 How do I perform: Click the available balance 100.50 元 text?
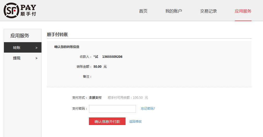[140, 98]
